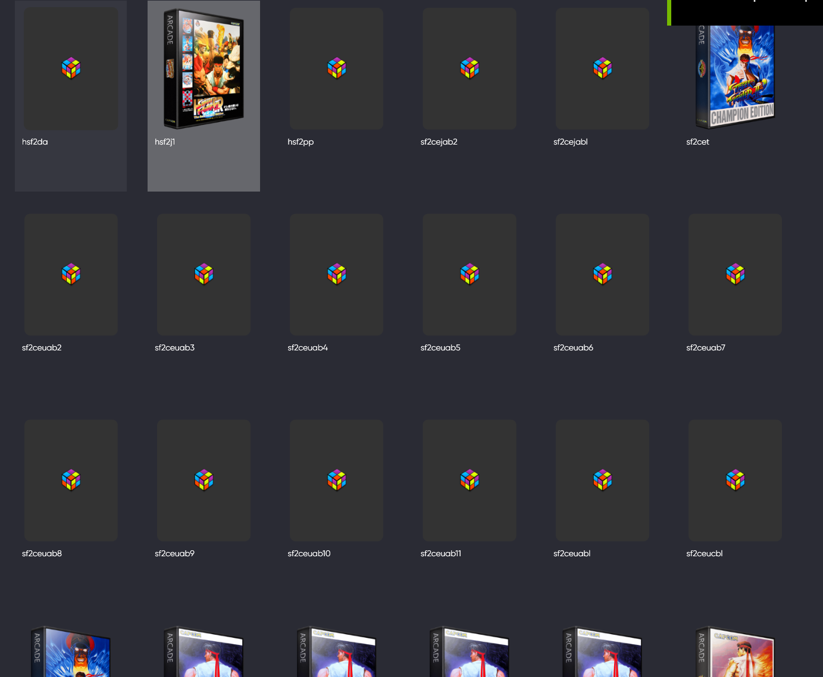
Task: Click the hsf2pp placeholder cube icon
Action: 336,68
